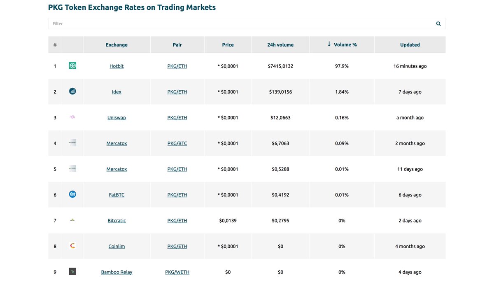Open the Uniswap exchange link
Screen dimensions: 494x287
point(117,117)
